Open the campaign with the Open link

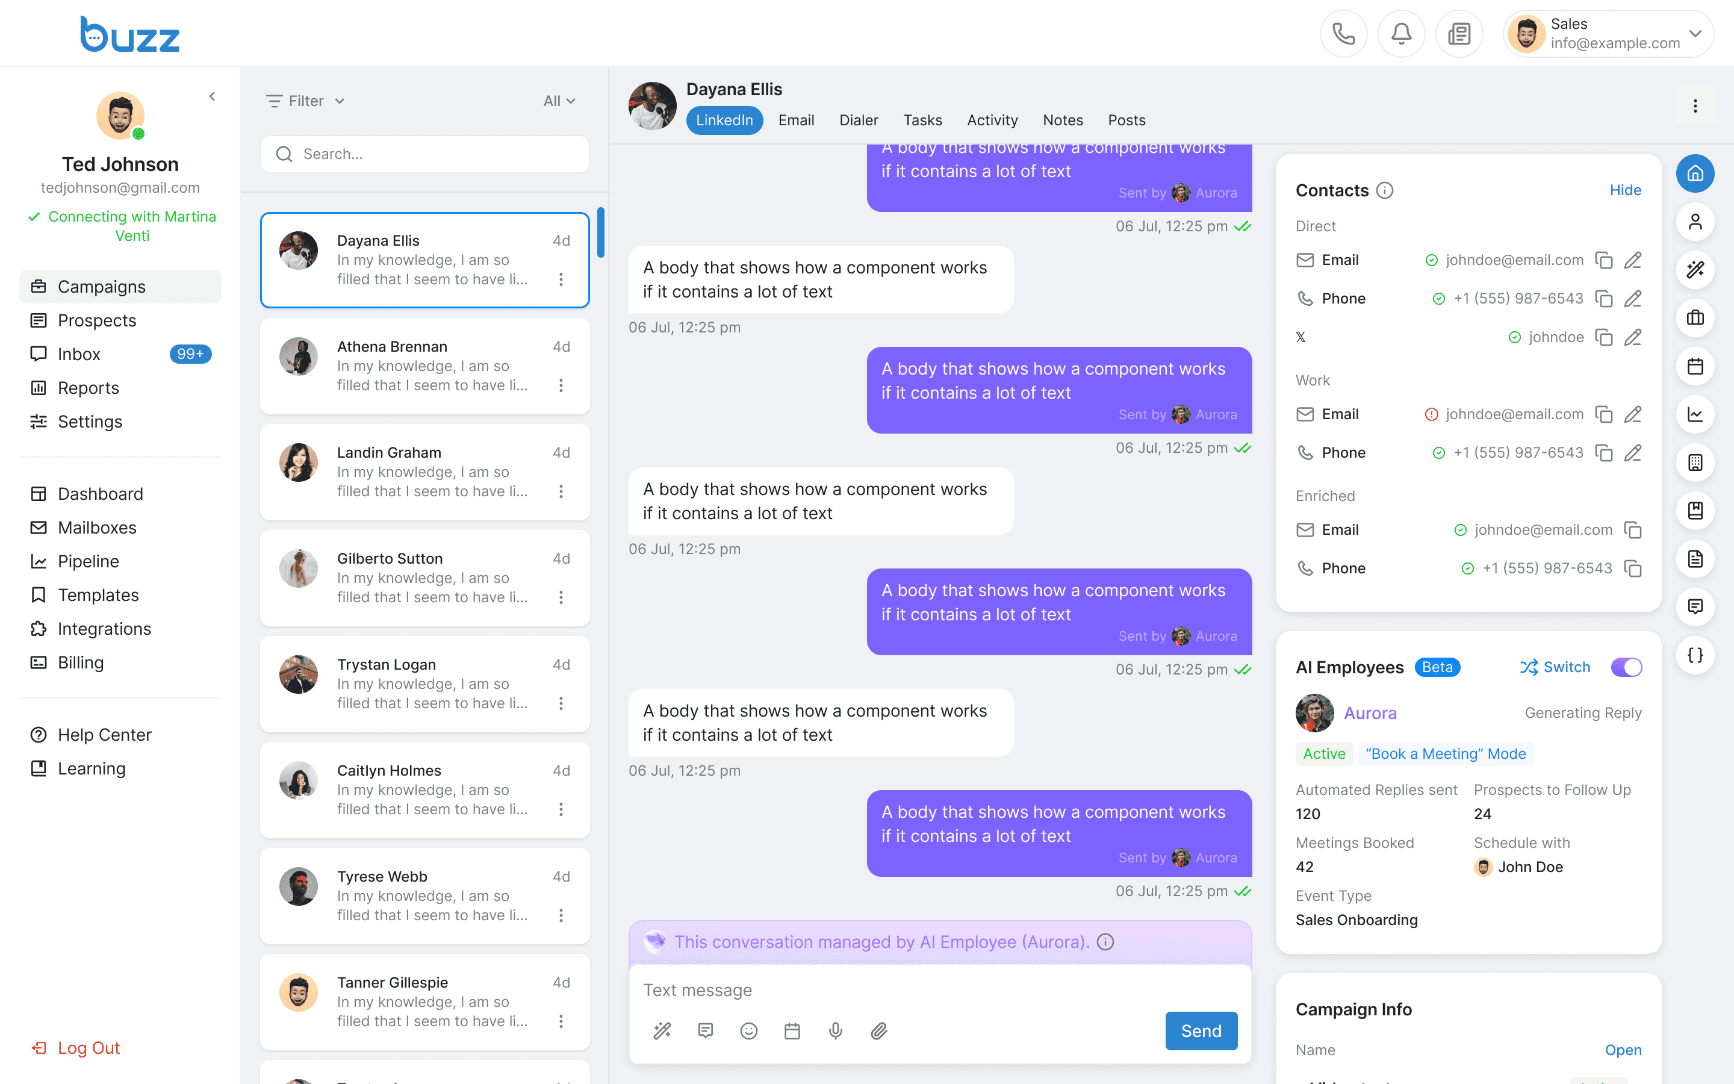1623,1050
